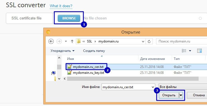Click the browser icon in the dialog title bar
Screen dimensions: 207x106
click(48, 32)
